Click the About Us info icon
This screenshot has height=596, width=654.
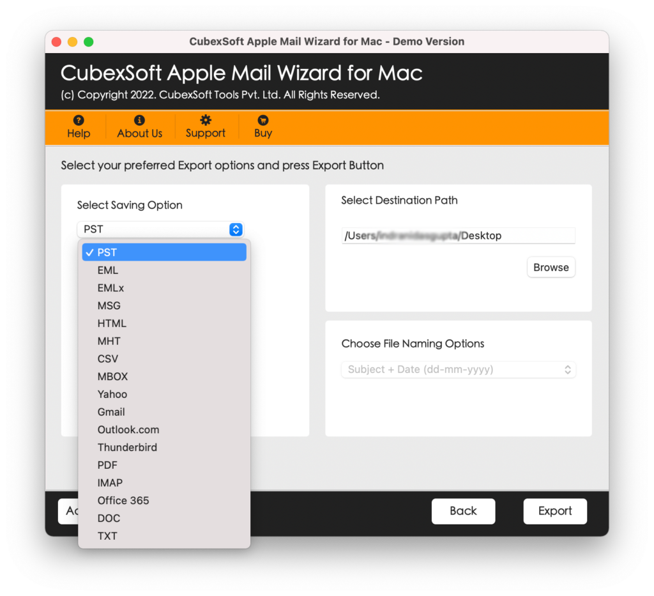139,120
